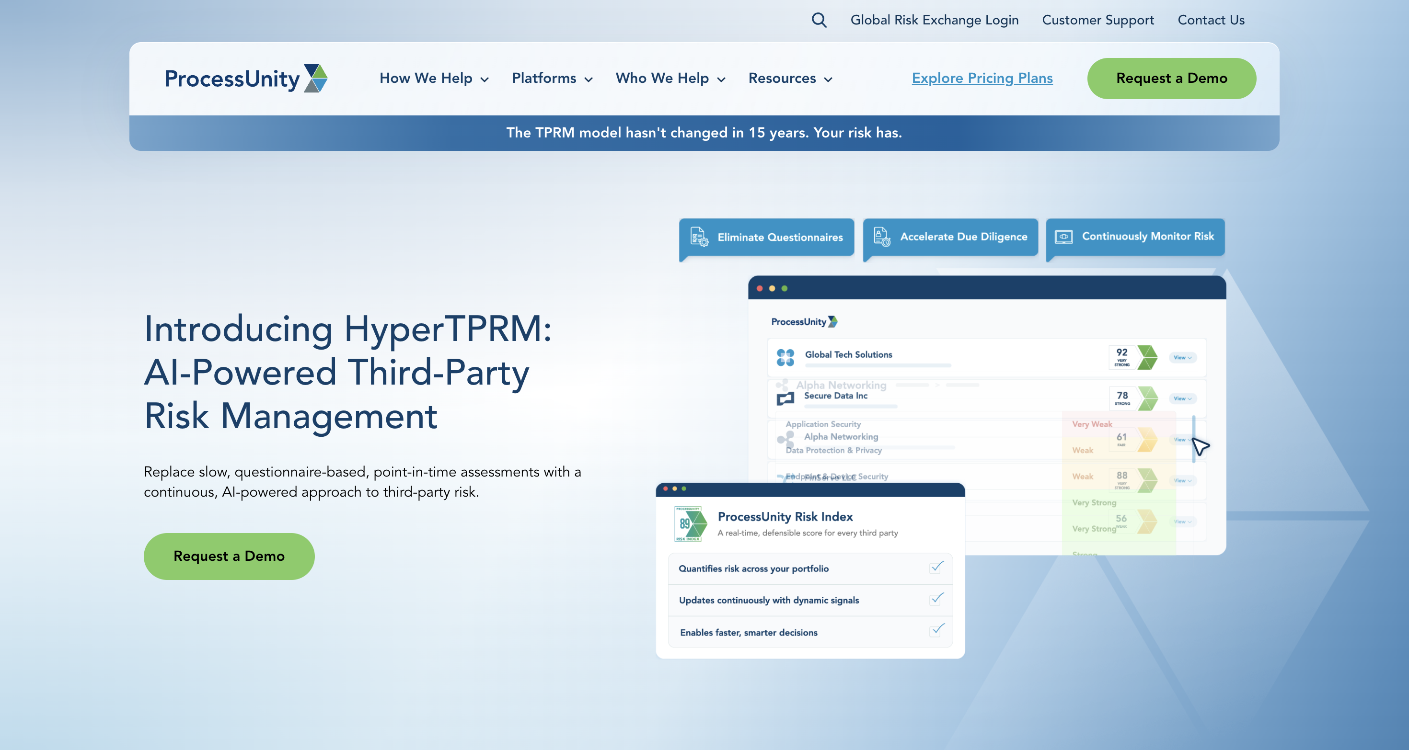Click the Secure Data Inc row name
Image resolution: width=1409 pixels, height=750 pixels.
[x=836, y=395]
